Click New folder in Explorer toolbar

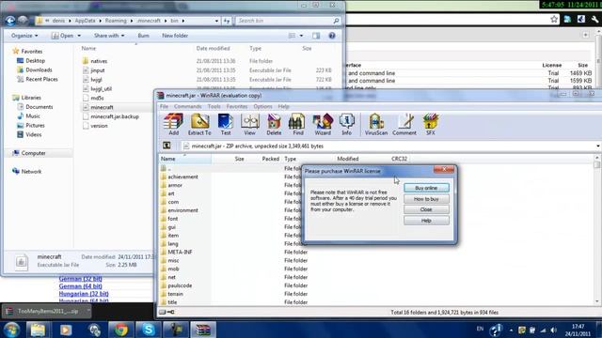coord(175,36)
